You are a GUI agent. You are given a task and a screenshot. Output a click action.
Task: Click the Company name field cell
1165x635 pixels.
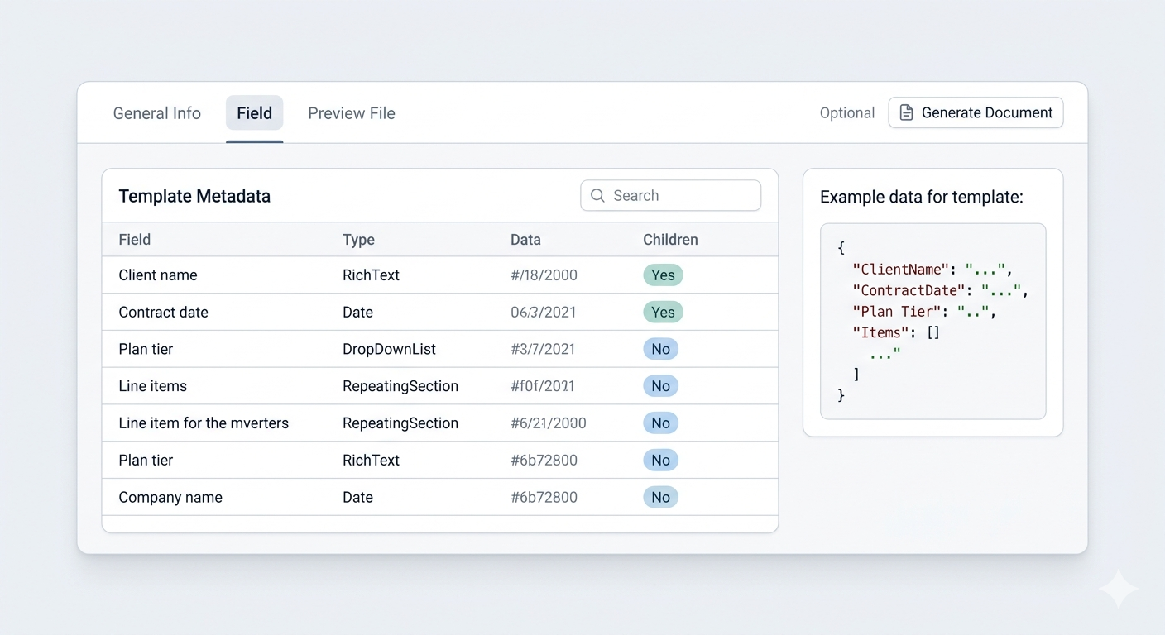[170, 498]
